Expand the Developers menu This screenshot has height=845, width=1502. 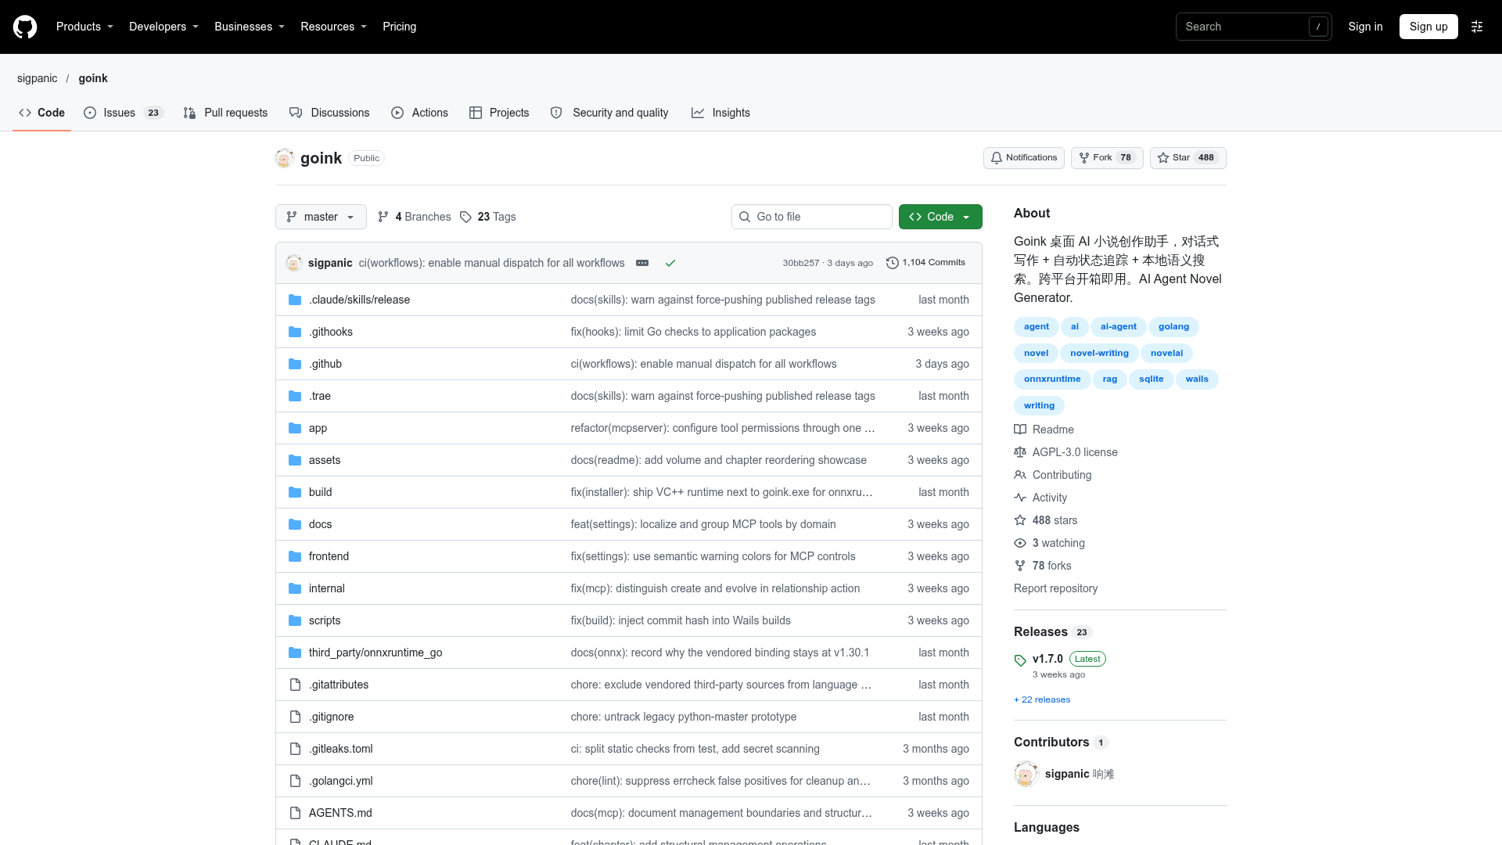tap(163, 27)
